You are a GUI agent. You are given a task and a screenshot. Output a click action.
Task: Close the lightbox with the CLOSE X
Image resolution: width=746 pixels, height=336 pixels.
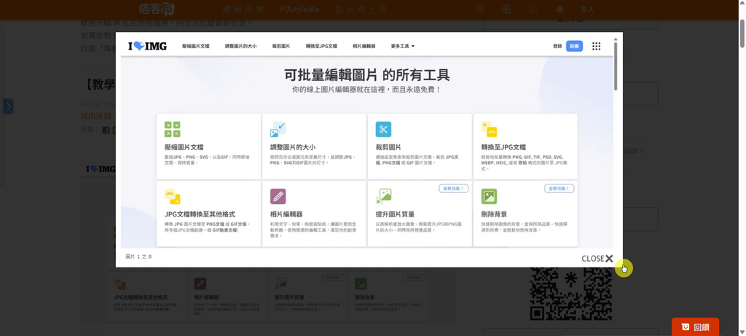pyautogui.click(x=597, y=259)
